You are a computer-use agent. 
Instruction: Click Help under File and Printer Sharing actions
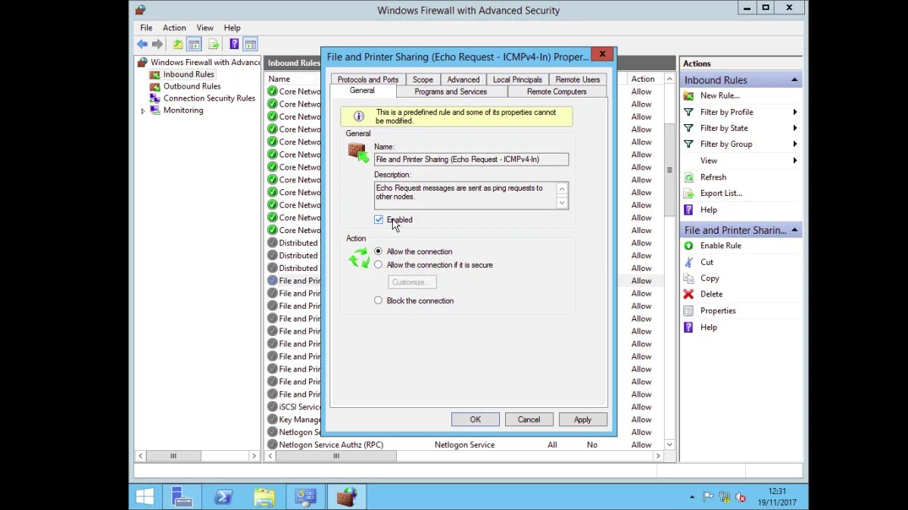[x=708, y=327]
